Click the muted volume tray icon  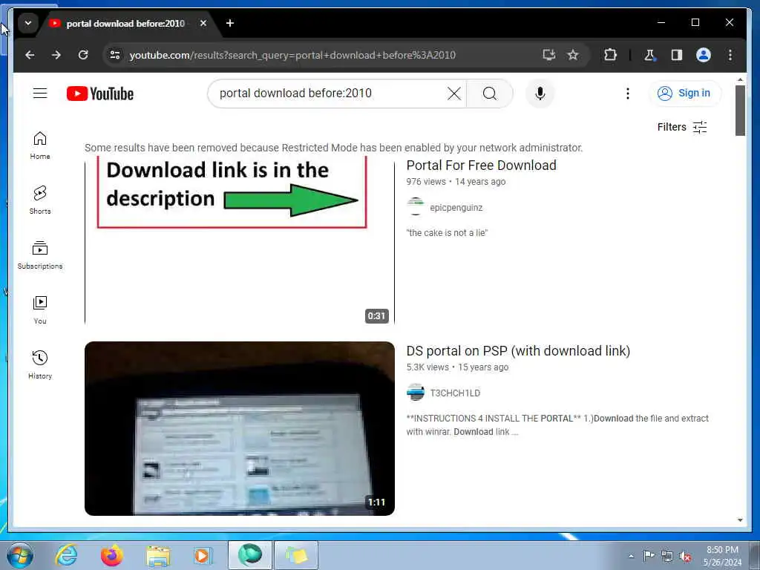click(685, 556)
